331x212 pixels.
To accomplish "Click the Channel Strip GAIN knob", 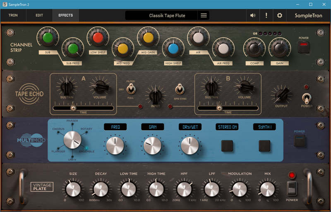I will [x=280, y=49].
